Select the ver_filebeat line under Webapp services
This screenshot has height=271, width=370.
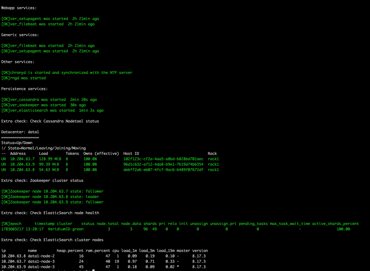click(48, 24)
